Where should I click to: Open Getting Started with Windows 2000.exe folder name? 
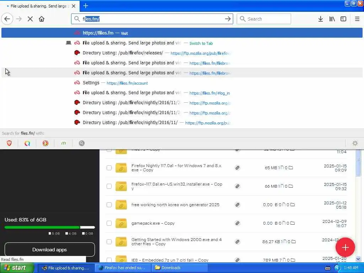176,242
